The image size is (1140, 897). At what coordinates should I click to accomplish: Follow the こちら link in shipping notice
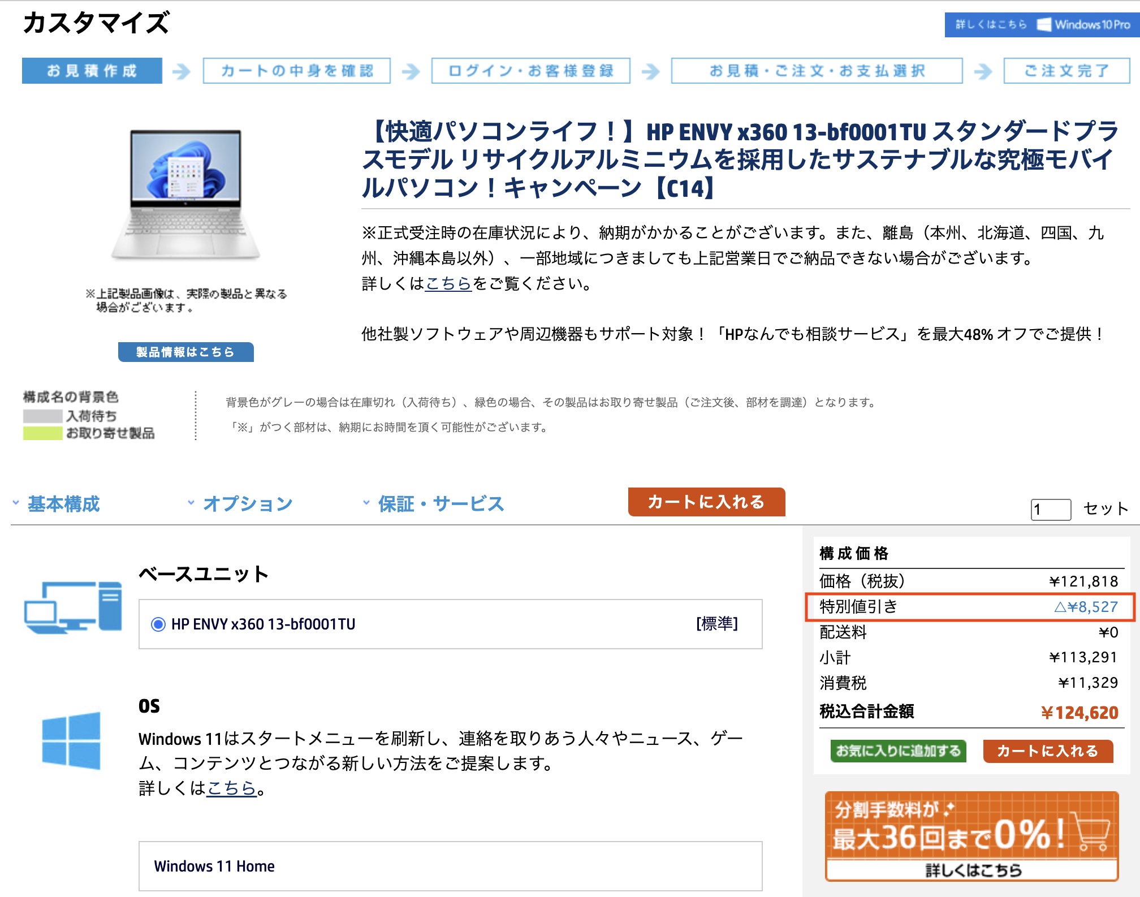coord(448,283)
